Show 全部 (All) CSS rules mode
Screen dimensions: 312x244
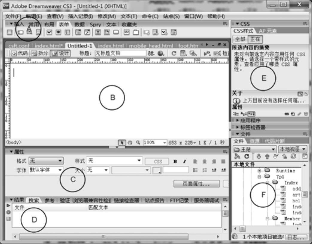(240, 39)
